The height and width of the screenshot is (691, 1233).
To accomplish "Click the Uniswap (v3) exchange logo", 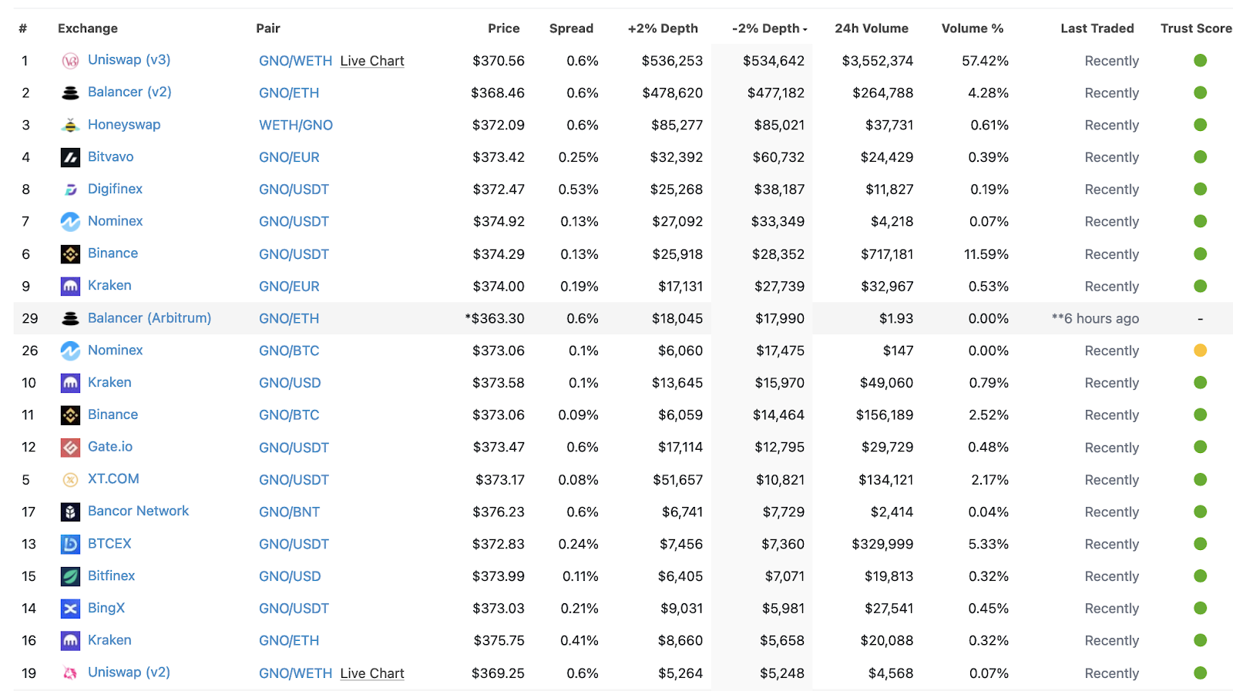I will coord(70,61).
